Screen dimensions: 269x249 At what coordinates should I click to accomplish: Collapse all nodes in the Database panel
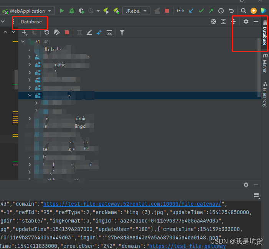click(x=233, y=21)
